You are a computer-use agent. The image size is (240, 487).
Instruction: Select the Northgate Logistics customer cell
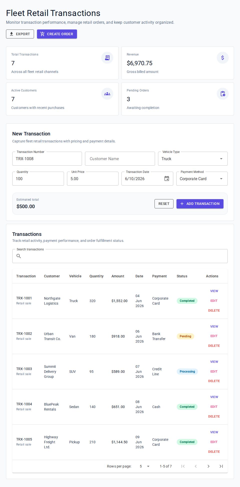pos(52,301)
